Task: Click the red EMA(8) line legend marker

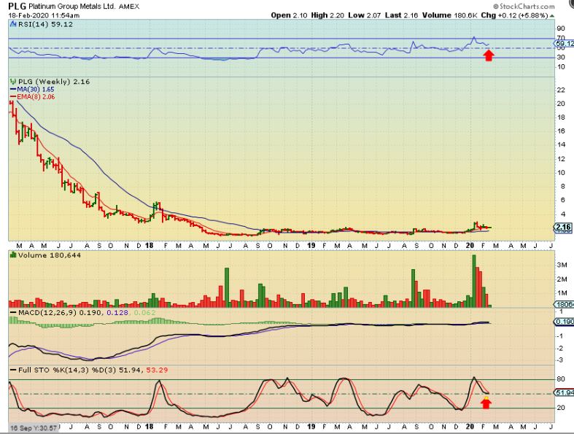Action: tap(13, 97)
